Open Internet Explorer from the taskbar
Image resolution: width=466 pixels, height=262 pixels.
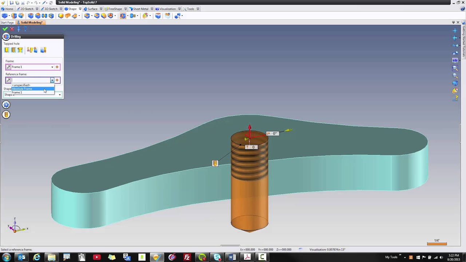click(x=36, y=258)
